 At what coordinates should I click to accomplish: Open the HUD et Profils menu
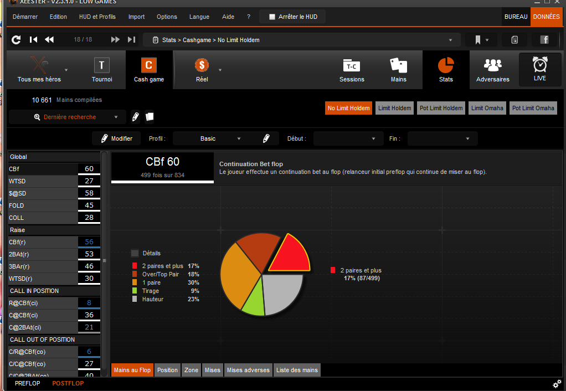coord(97,17)
